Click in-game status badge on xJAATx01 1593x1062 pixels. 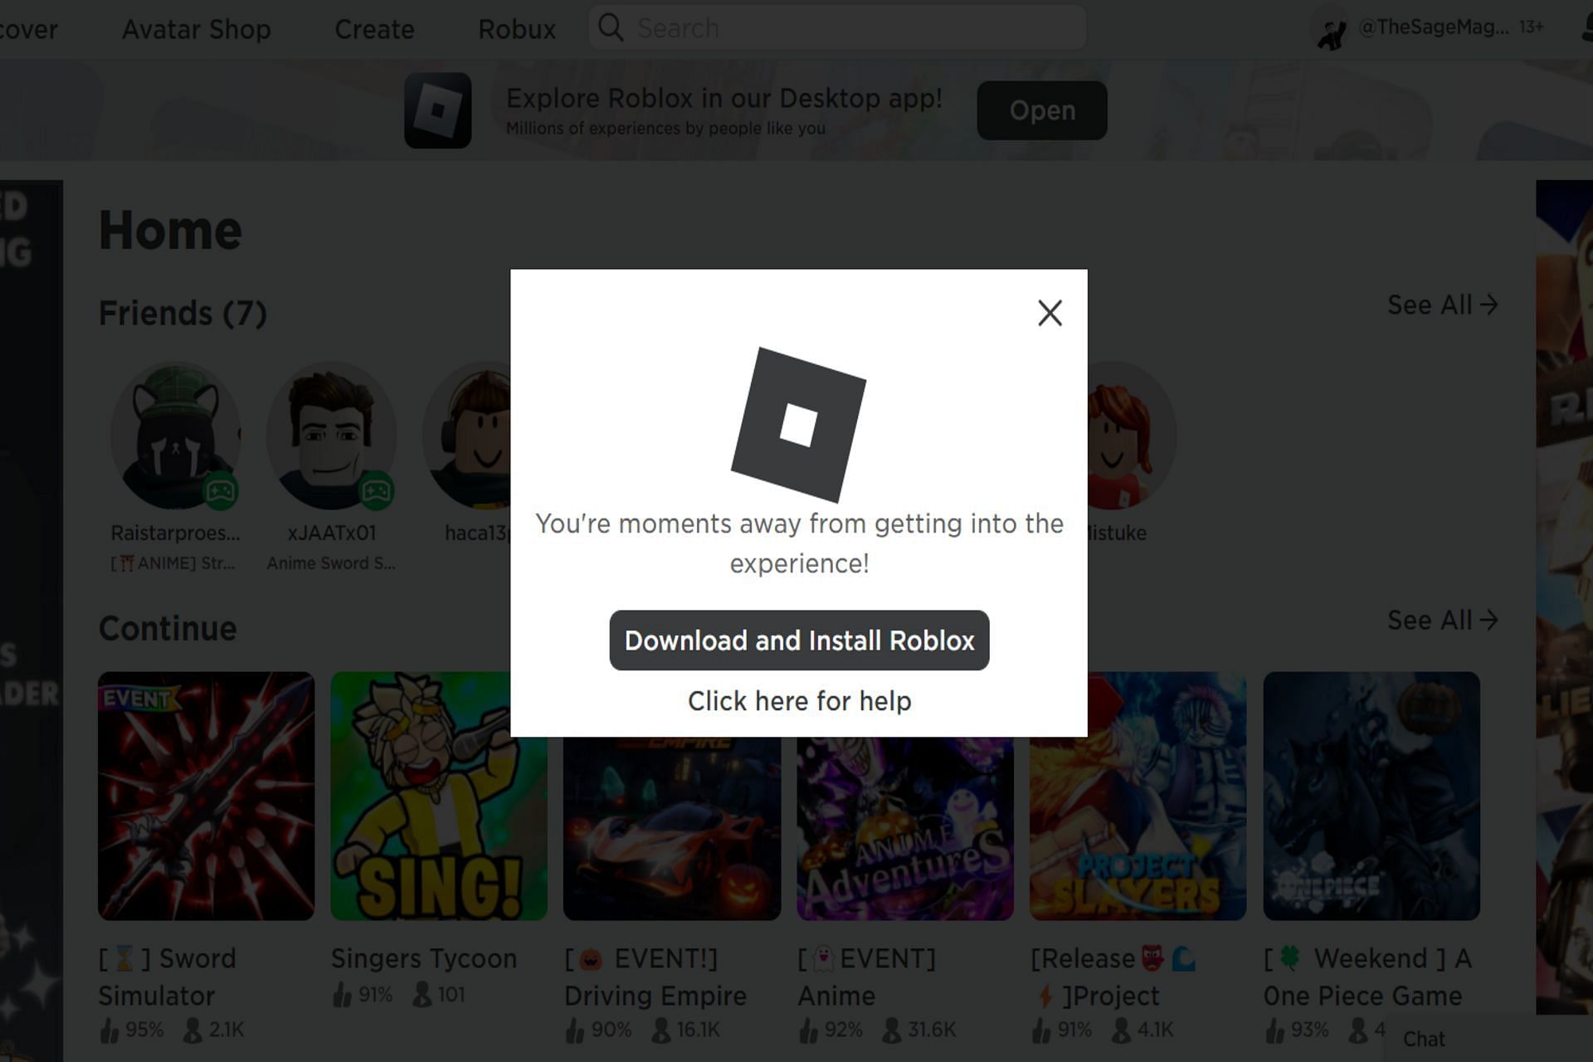coord(376,491)
